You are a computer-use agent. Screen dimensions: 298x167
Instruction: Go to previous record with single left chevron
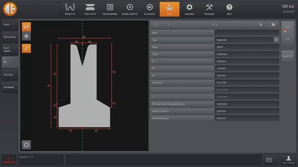click(x=169, y=25)
